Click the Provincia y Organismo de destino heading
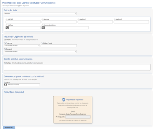 click(x=18, y=37)
